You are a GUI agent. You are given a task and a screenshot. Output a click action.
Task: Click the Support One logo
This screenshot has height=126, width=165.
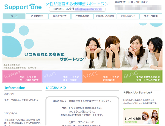23,7
